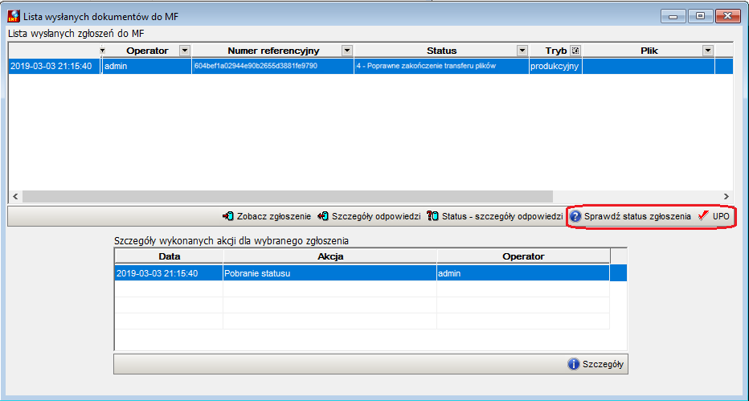Sort by the Numer referencyjny header

click(x=273, y=51)
